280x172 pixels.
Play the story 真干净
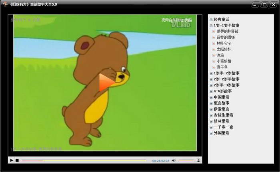222,67
